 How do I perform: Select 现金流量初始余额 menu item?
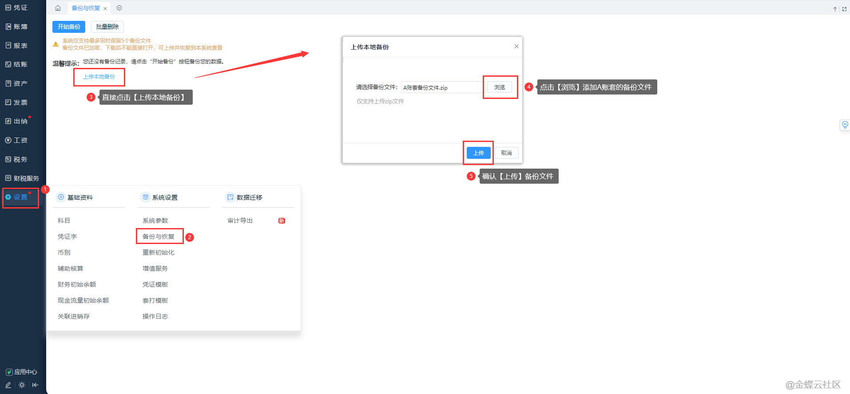tap(83, 300)
